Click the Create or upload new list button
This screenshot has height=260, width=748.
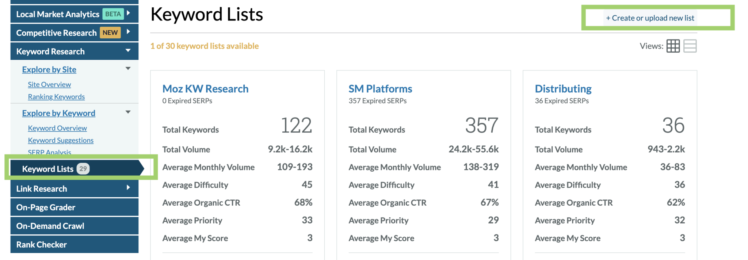(x=650, y=18)
